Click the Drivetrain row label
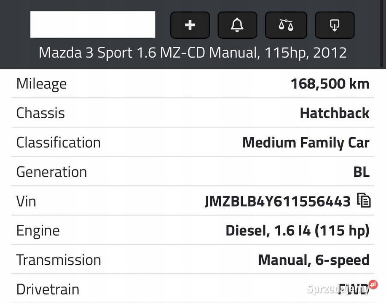Image resolution: width=386 pixels, height=303 pixels. click(x=48, y=289)
